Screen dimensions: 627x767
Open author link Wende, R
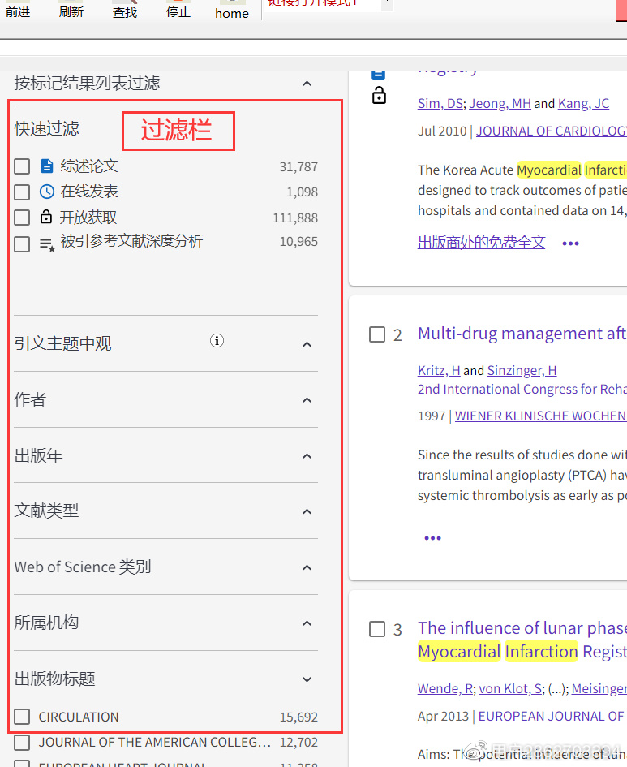445,689
